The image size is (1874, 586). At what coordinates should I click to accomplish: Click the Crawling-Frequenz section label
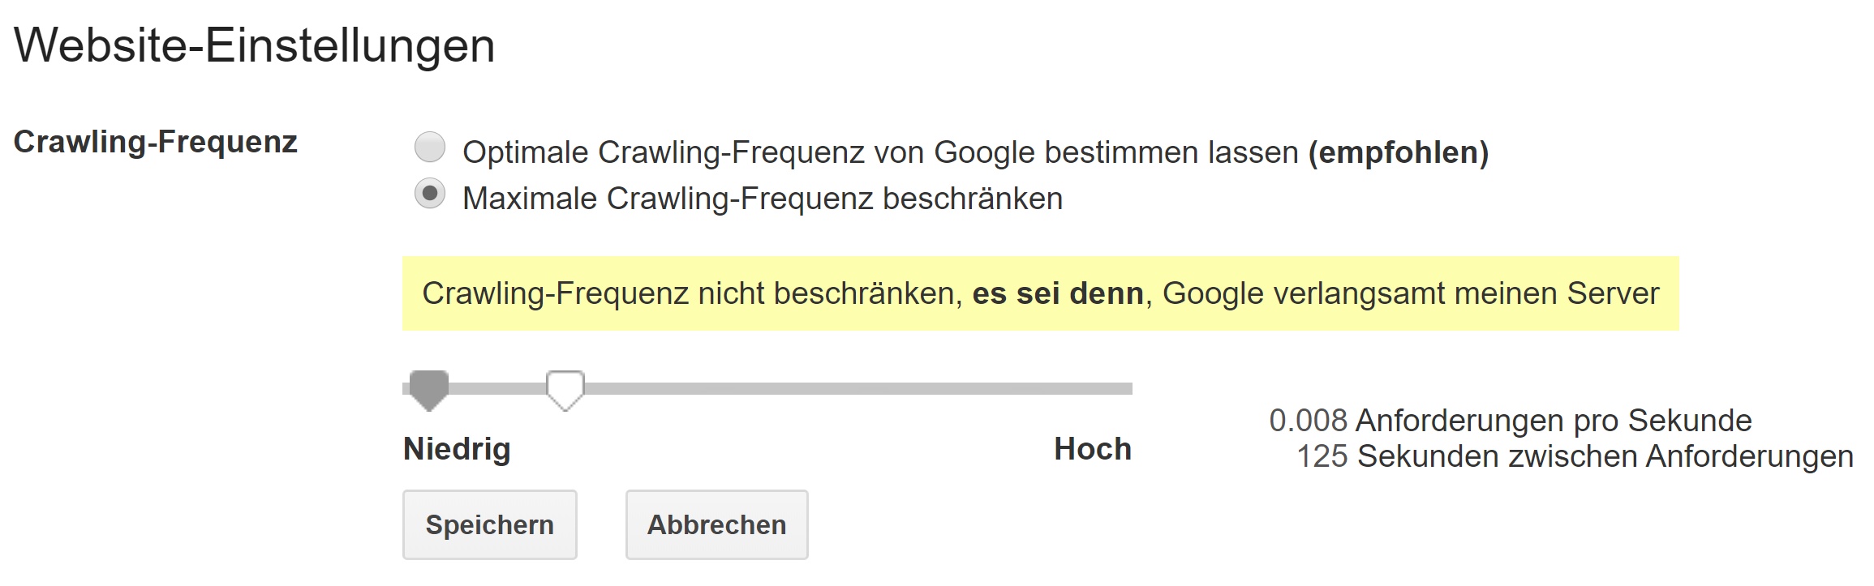pyautogui.click(x=157, y=142)
